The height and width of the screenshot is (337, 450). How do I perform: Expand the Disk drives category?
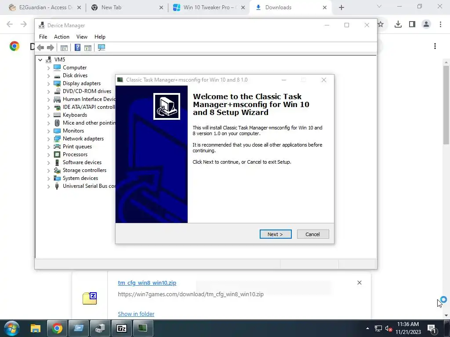pyautogui.click(x=48, y=76)
